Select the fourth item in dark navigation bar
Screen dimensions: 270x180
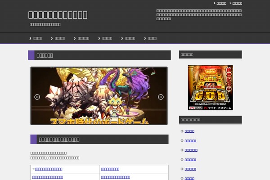[107, 38]
